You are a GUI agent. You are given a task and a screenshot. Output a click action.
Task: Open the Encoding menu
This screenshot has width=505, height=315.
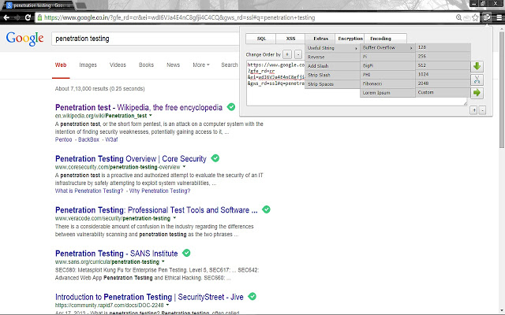(385, 39)
